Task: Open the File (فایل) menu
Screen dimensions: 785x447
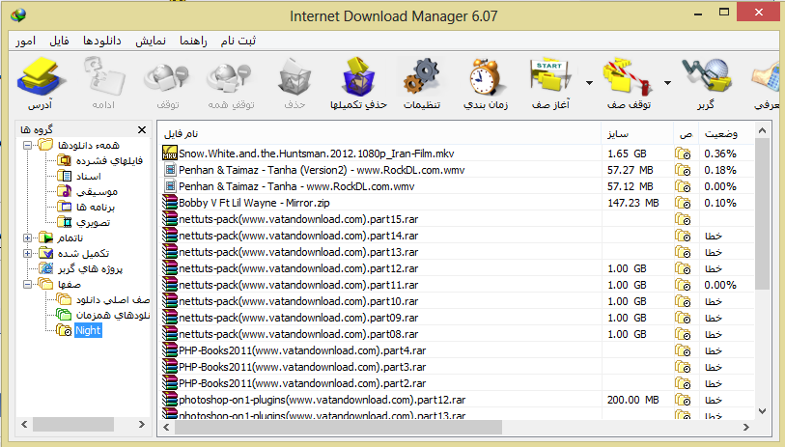Action: point(59,41)
